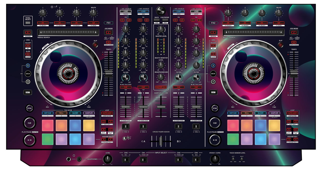The width and height of the screenshot is (322, 171).
Task: Toggle headphone CUE on channel 3
Action: pyautogui.click(x=126, y=87)
